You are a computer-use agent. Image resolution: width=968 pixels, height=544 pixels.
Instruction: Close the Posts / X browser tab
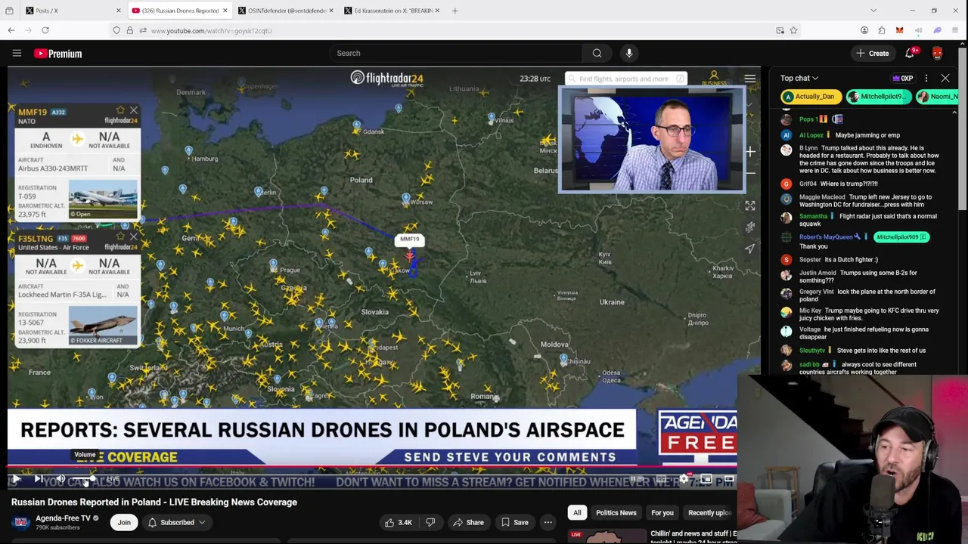click(x=119, y=11)
